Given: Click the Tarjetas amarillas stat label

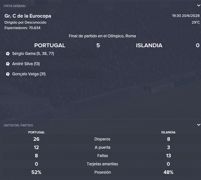Looking at the screenshot, I should point(102,164).
